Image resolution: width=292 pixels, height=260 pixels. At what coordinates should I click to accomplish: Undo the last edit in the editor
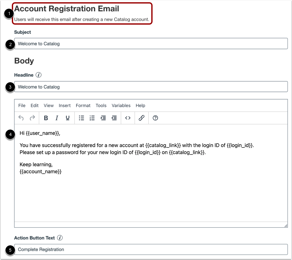coord(21,118)
